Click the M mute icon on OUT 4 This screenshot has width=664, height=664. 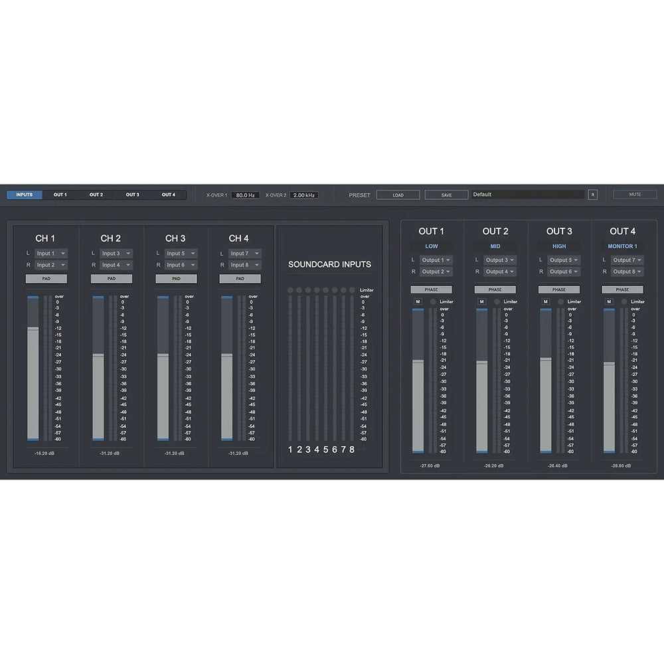click(609, 301)
